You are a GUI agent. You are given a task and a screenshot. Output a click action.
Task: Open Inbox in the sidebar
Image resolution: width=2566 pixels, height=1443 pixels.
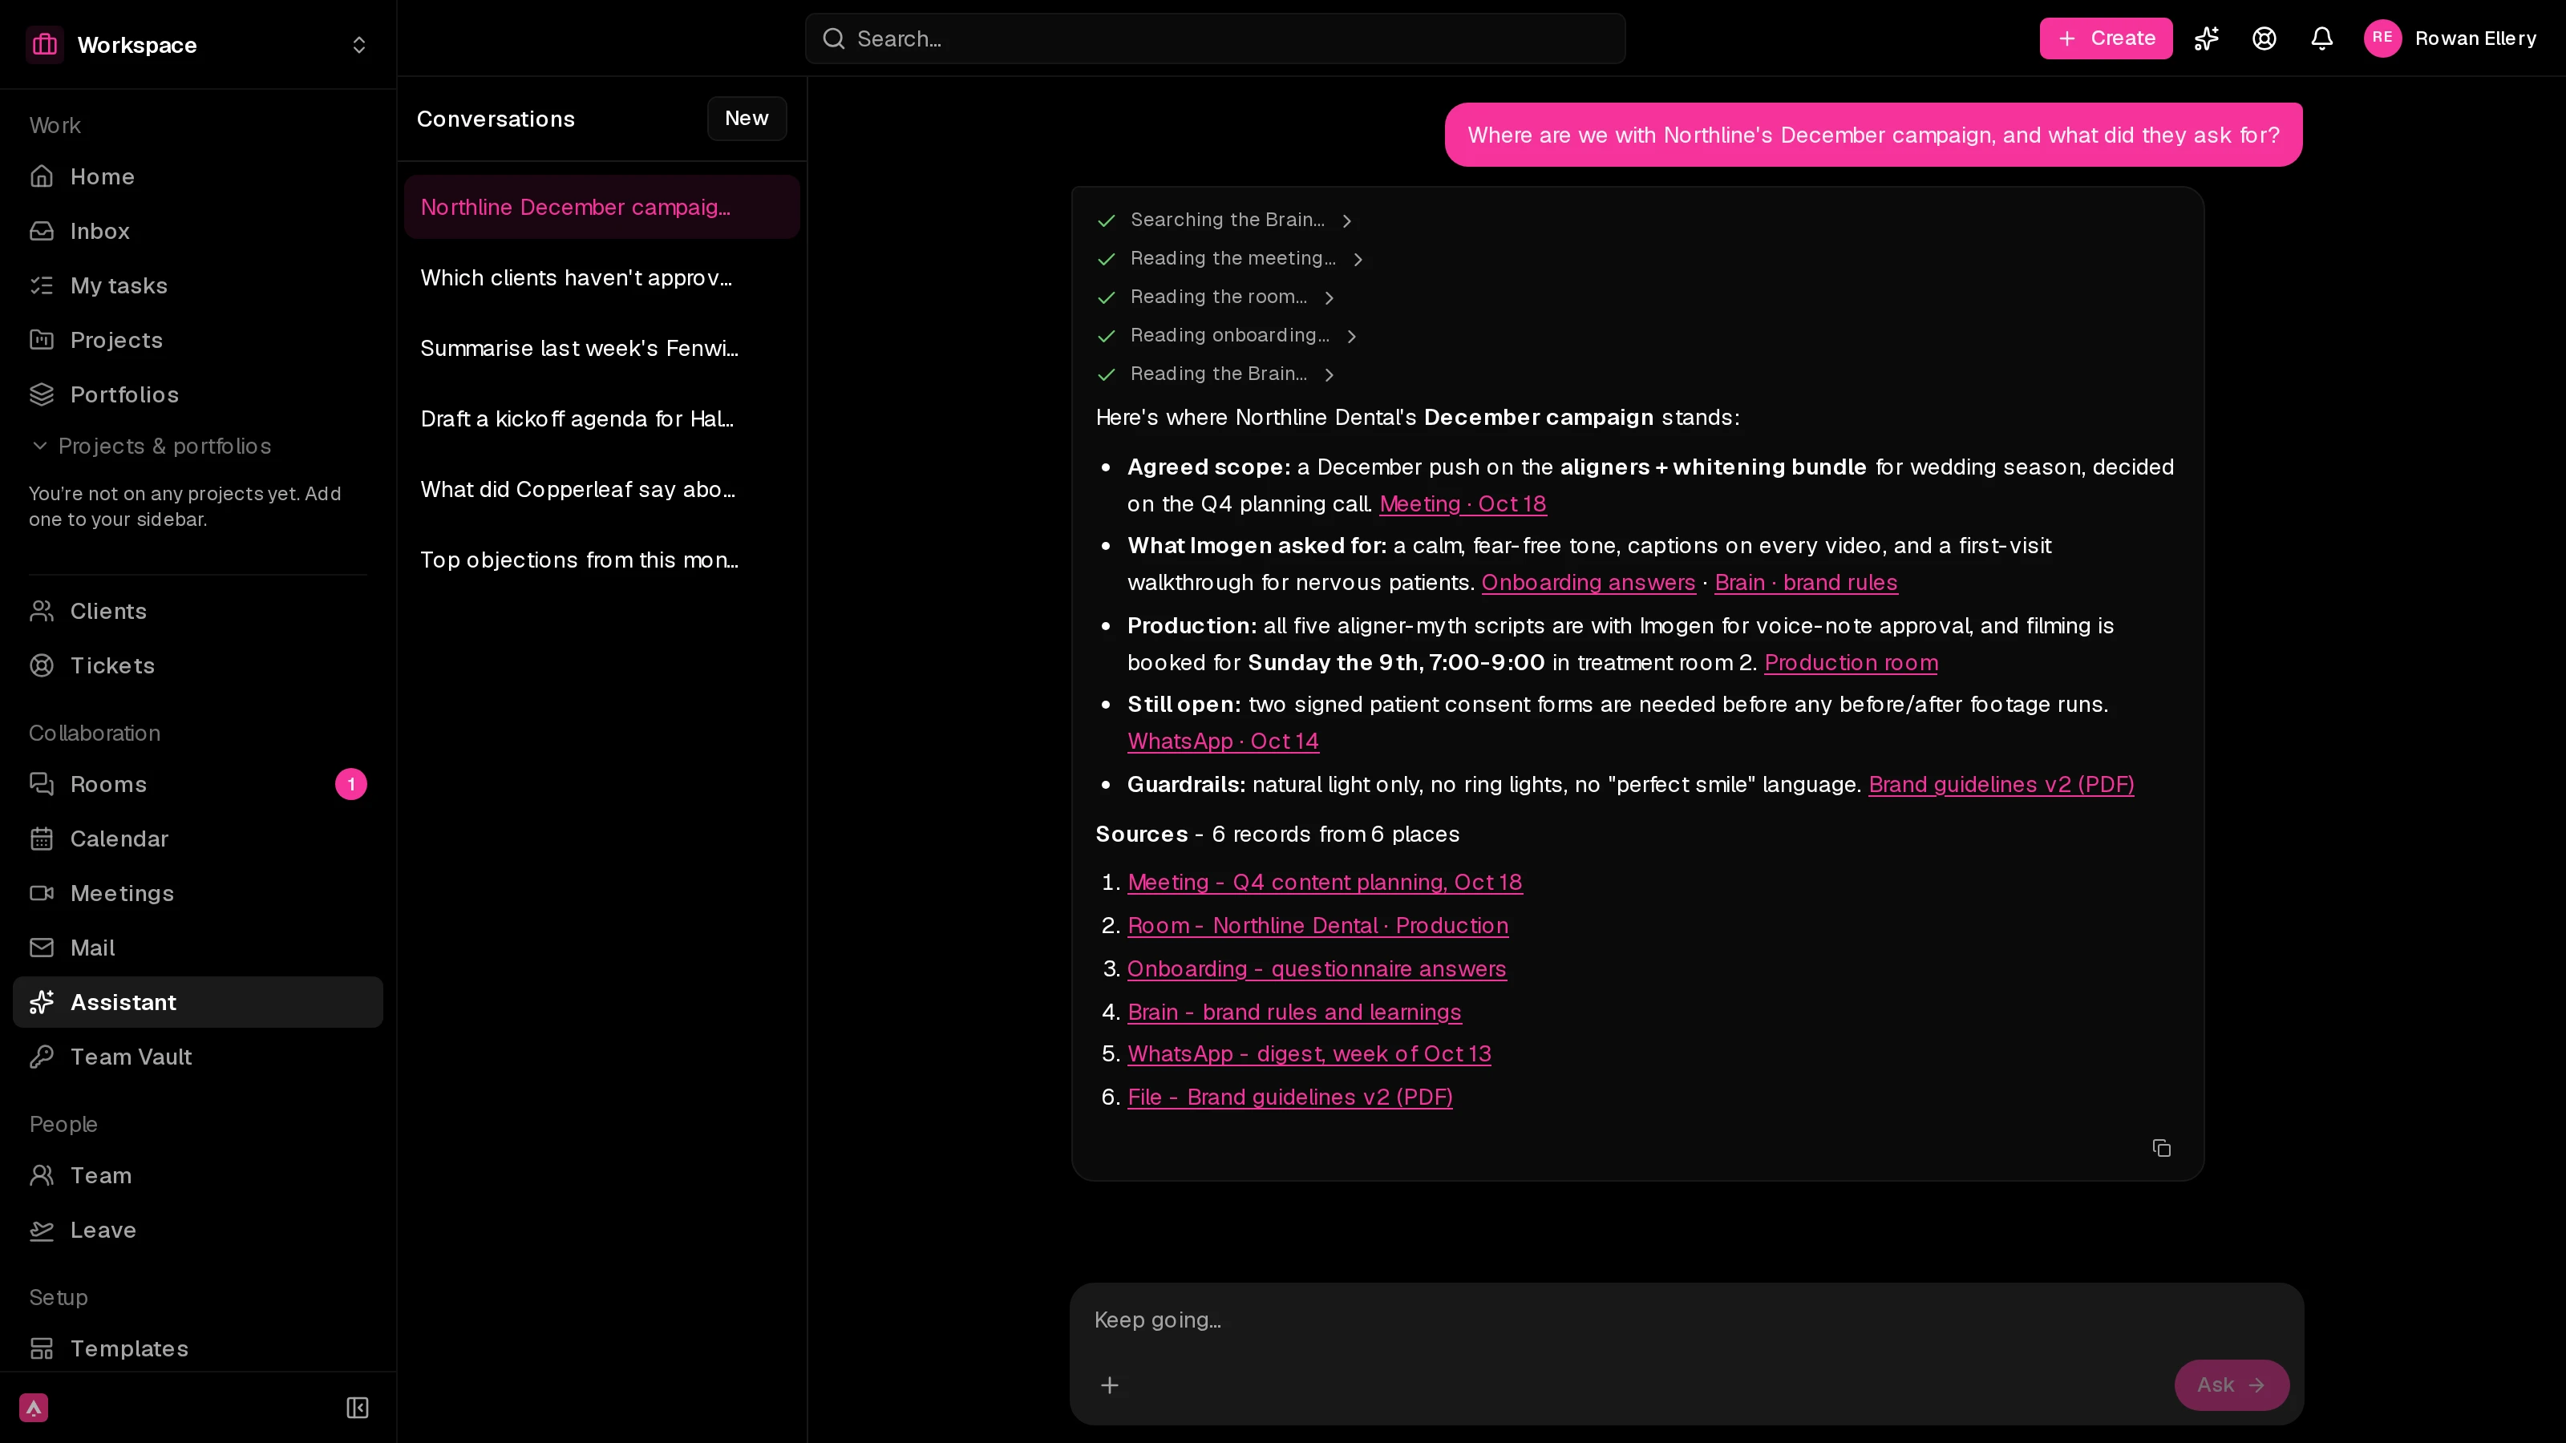tap(198, 231)
